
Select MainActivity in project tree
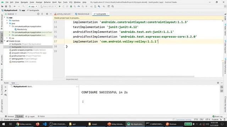point(22,29)
